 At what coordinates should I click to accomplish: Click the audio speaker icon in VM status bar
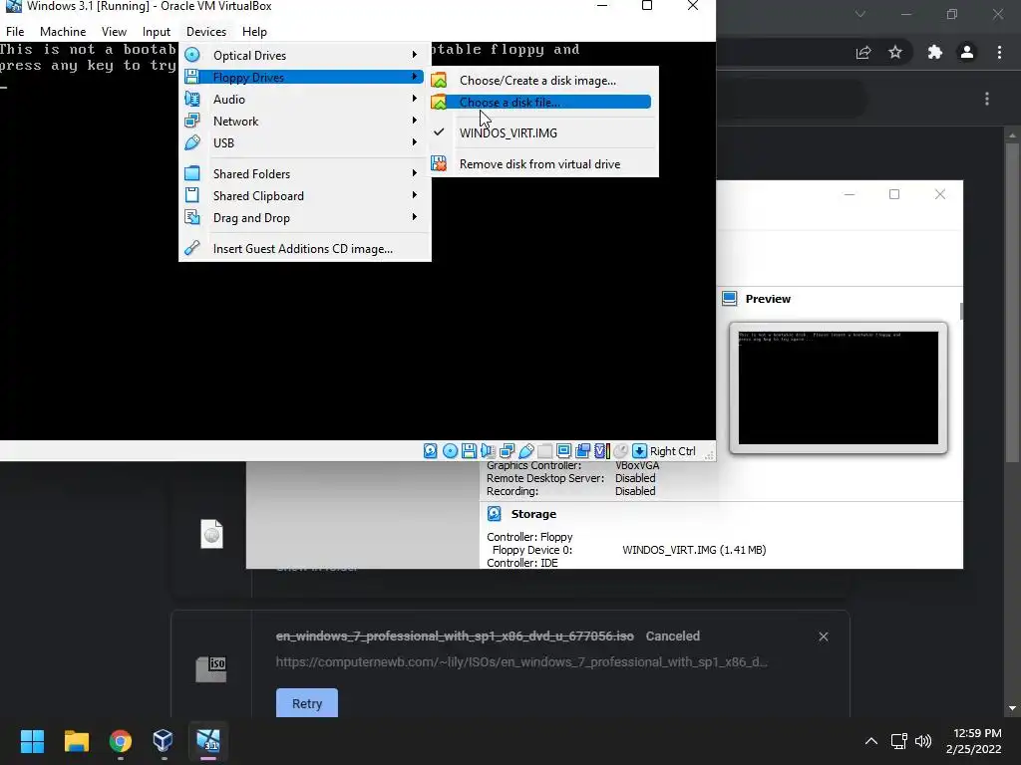click(488, 451)
